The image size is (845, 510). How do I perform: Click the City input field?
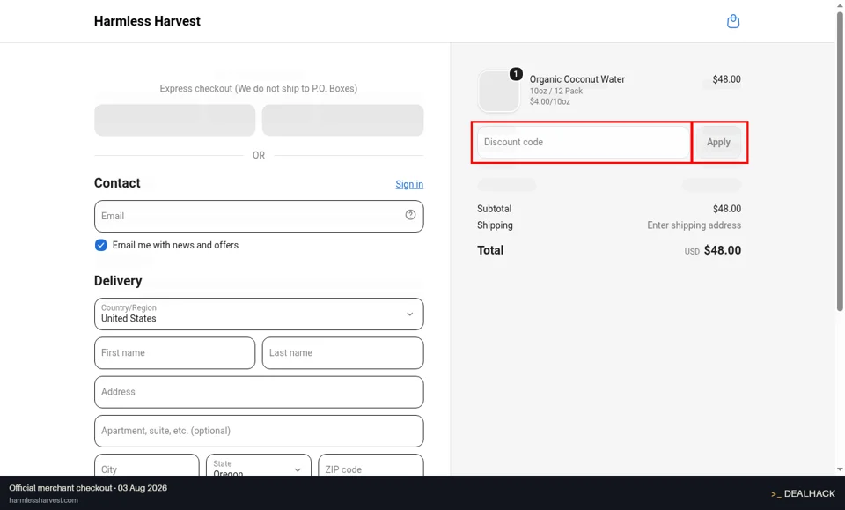(x=147, y=465)
